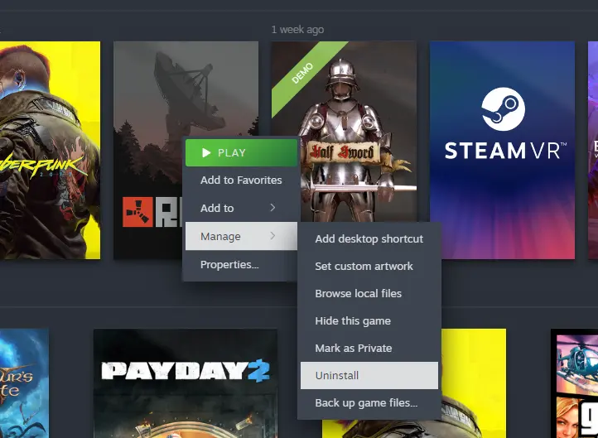Click the red Rust logo icon
This screenshot has height=438, width=598.
tap(137, 212)
